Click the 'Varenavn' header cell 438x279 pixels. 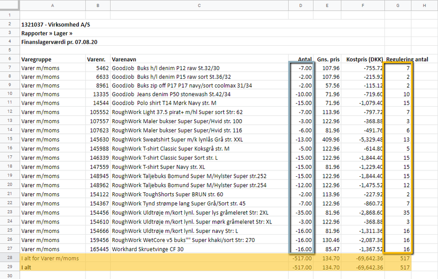pos(124,59)
